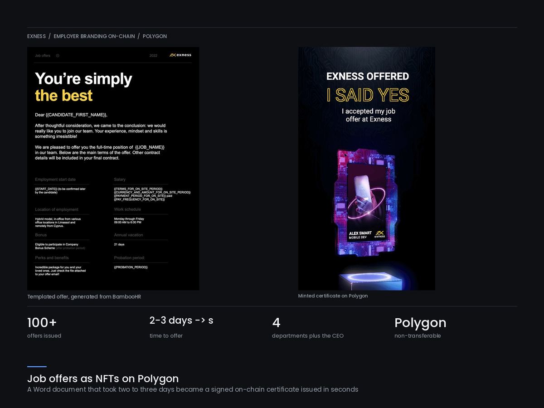Click 'departments plus the CEO' label

tap(308, 336)
